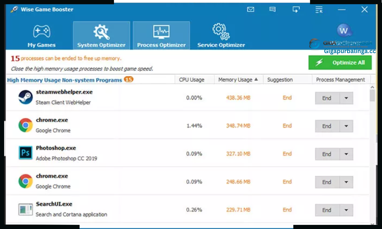End the SearchUI.exe process
This screenshot has width=382, height=229.
point(327,210)
